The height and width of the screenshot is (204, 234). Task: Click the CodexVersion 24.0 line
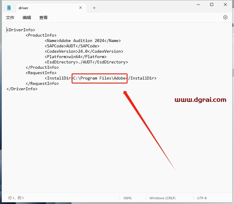point(84,51)
